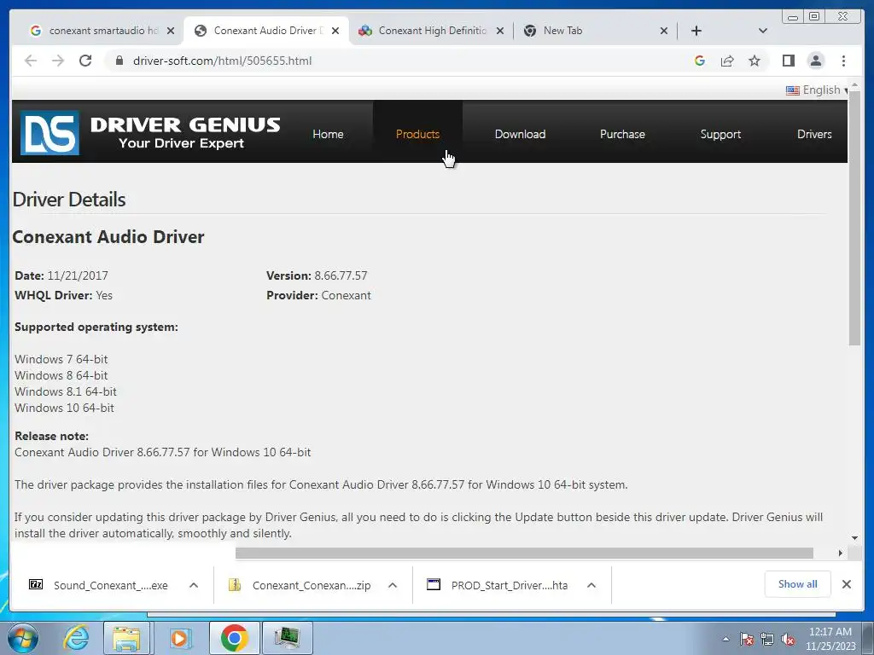The image size is (874, 655).
Task: Click the Driver Genius DS logo
Action: coord(50,132)
